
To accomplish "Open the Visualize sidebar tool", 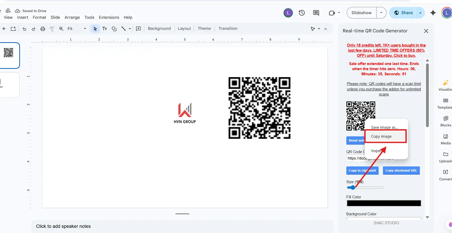I will click(445, 85).
